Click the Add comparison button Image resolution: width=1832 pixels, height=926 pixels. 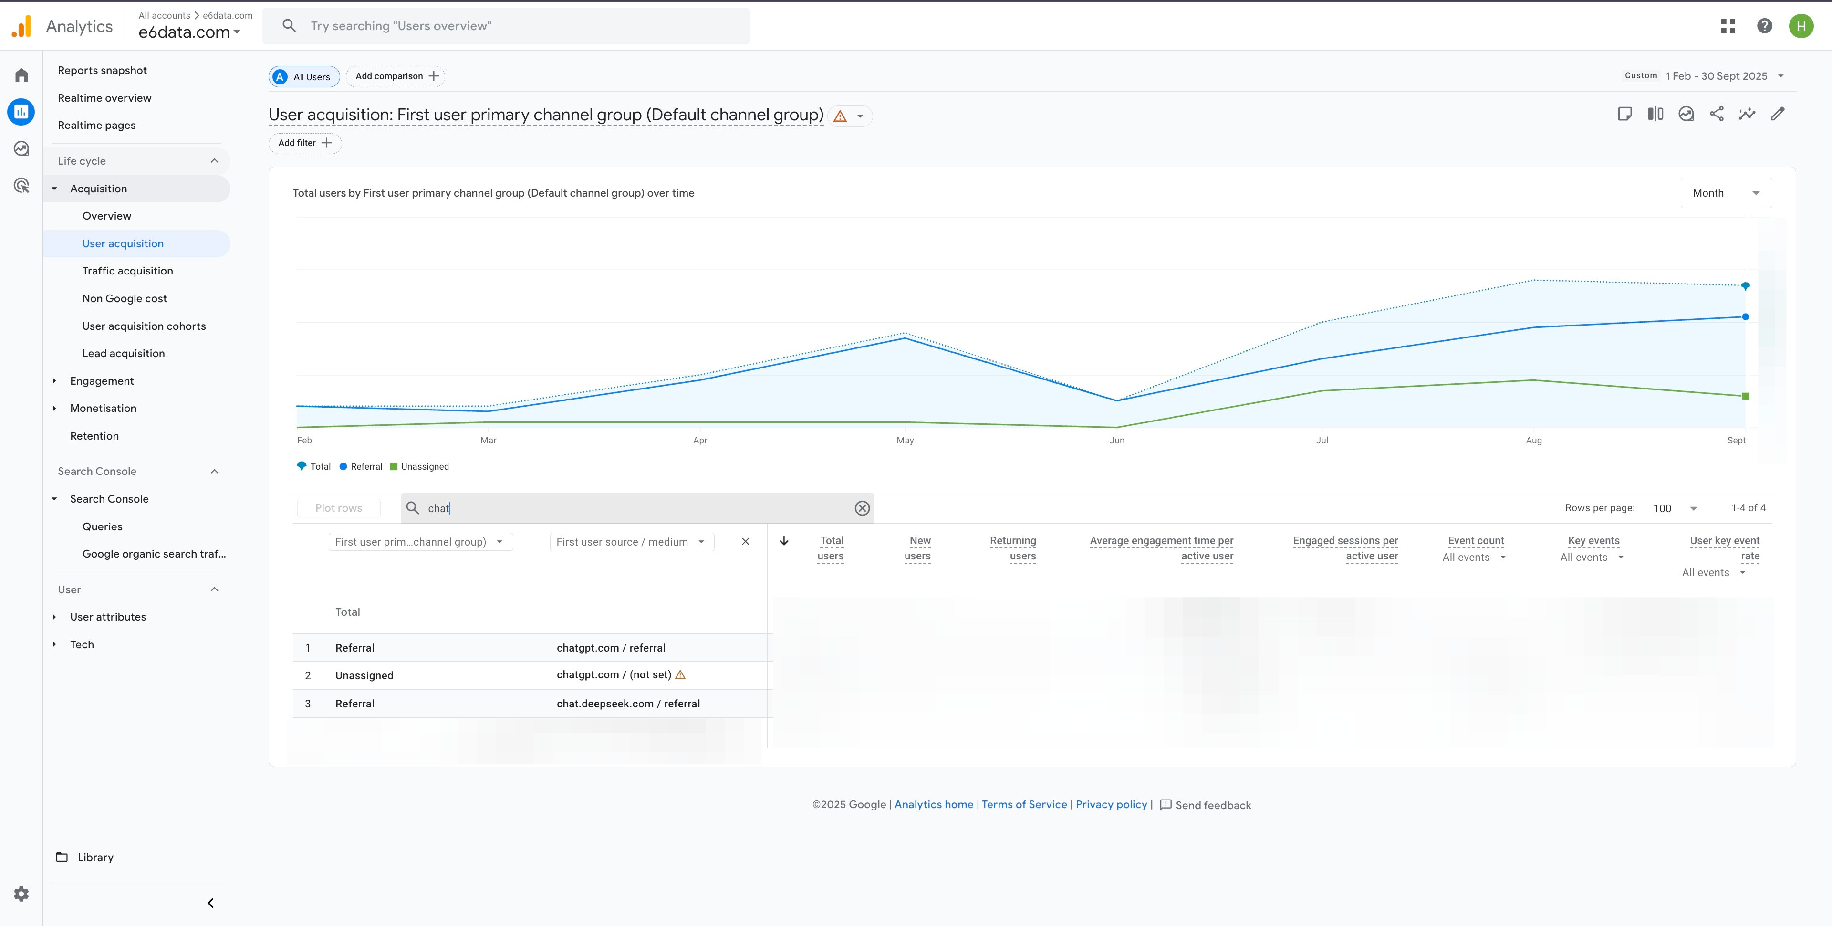click(396, 76)
